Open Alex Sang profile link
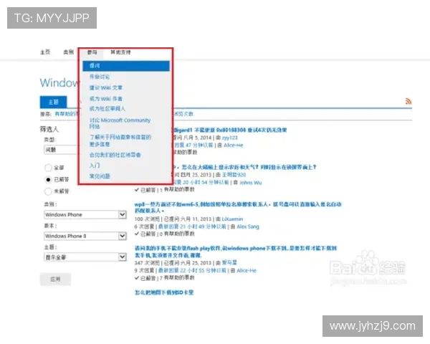Viewport: 430px width, 344px height. [248, 226]
